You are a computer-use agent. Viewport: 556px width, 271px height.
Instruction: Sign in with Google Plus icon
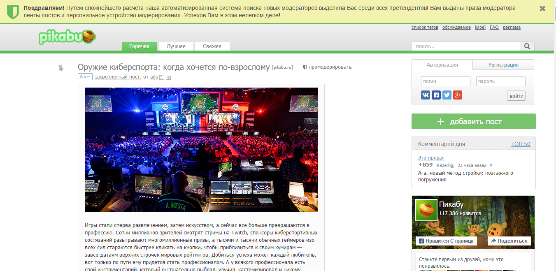458,95
